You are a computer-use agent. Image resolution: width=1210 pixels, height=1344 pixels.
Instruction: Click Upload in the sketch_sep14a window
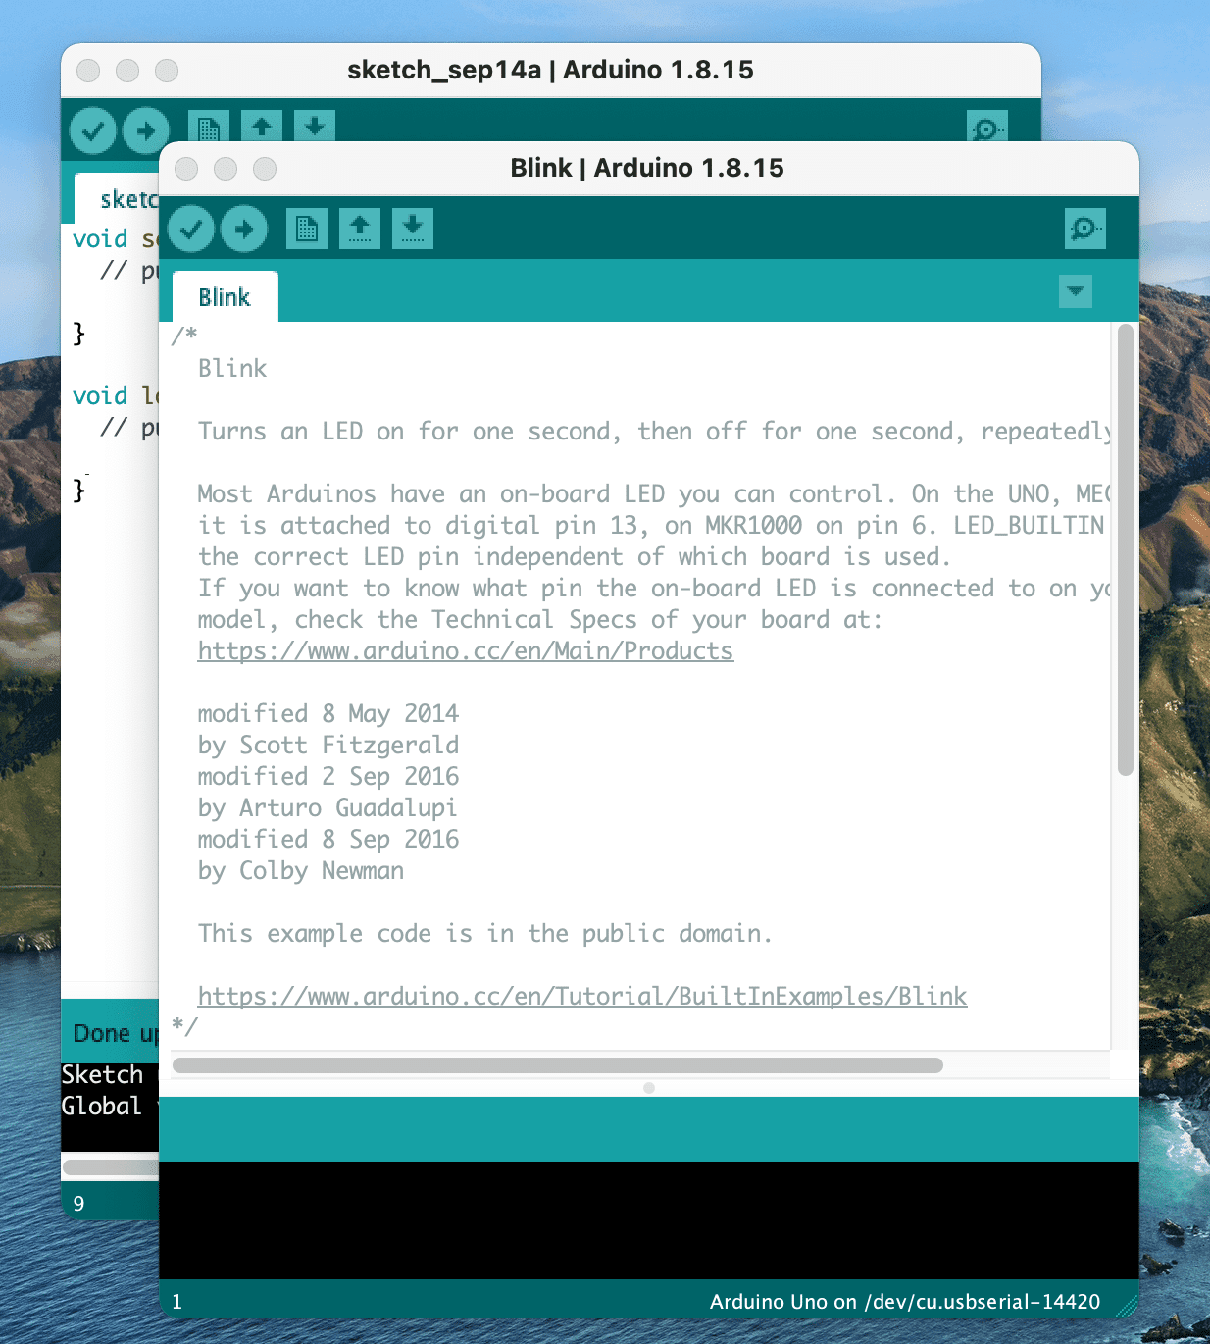[x=145, y=129]
